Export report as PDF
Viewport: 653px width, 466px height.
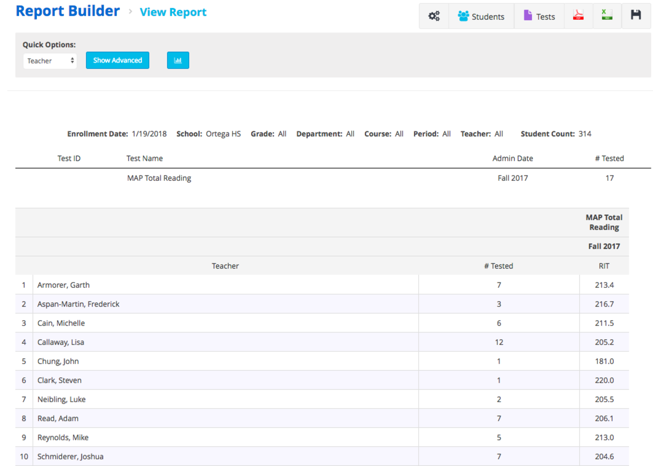tap(578, 15)
